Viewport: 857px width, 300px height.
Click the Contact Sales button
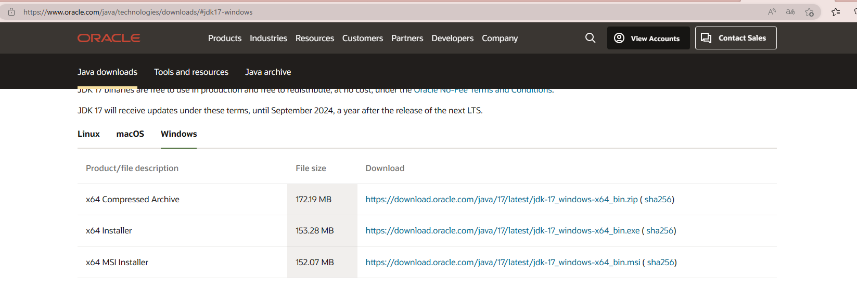[x=736, y=38]
